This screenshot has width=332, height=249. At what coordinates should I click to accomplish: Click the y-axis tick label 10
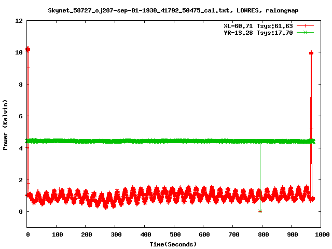pyautogui.click(x=19, y=52)
